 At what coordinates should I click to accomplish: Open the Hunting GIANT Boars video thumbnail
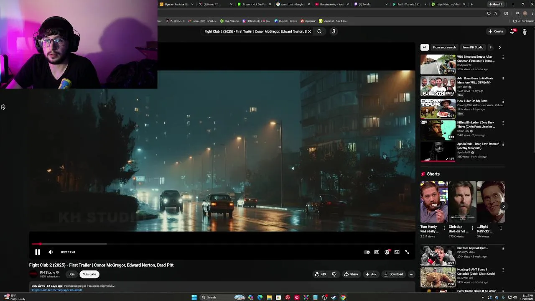tap(438, 277)
